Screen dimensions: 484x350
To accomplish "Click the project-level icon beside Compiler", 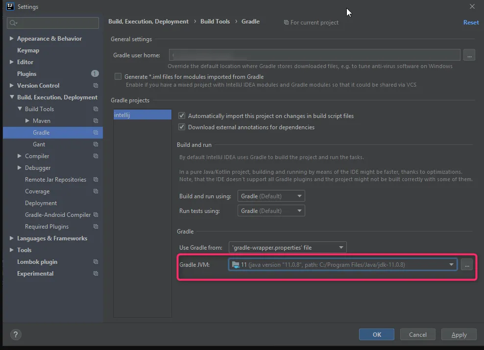I will point(96,156).
